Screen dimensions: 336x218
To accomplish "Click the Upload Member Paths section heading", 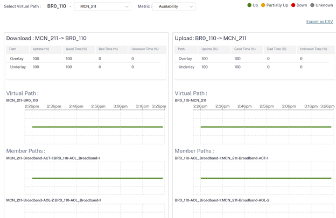I will coord(194,151).
